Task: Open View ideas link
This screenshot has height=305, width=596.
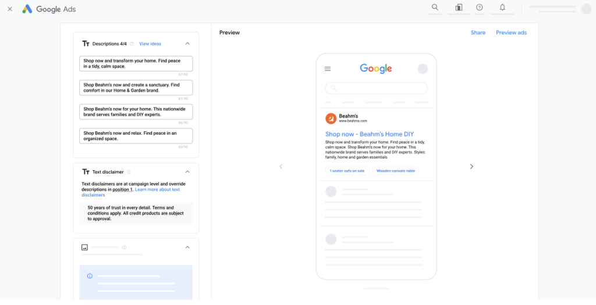Action: pyautogui.click(x=150, y=44)
